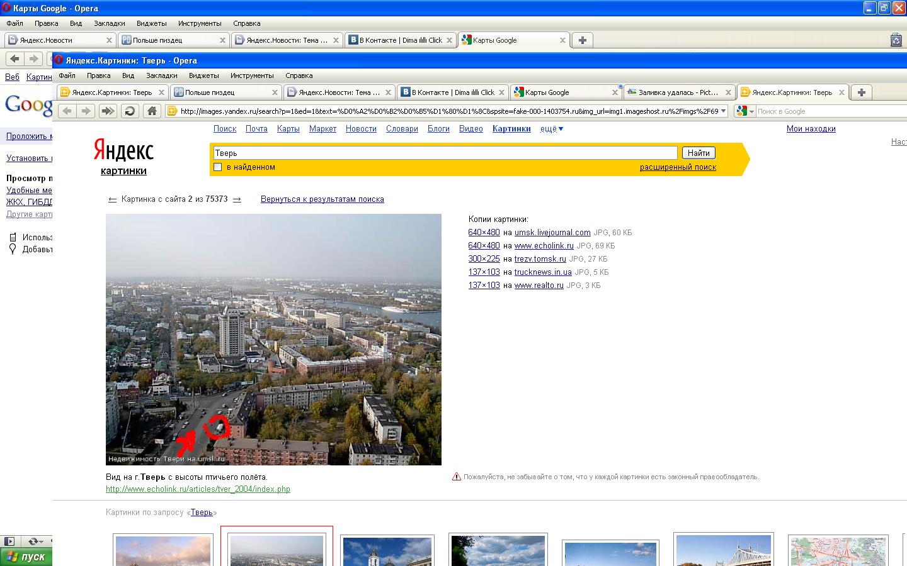
Task: Open the «Мои находки» link
Action: pos(811,129)
